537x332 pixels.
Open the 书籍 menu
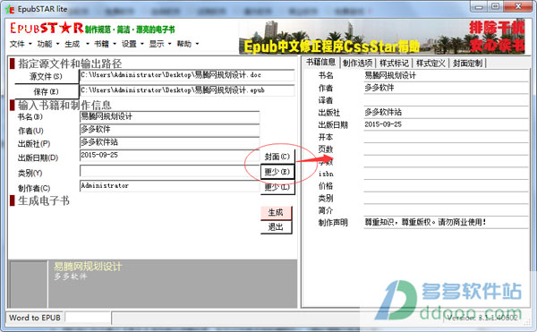(105, 44)
